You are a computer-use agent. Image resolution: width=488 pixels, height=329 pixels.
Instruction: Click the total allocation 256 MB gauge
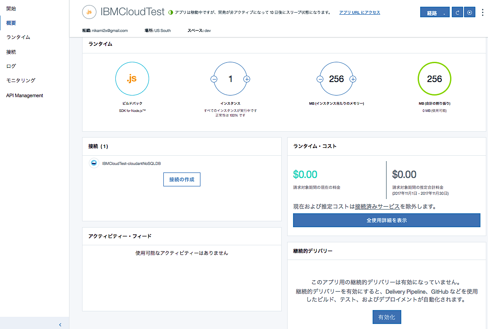pos(434,79)
